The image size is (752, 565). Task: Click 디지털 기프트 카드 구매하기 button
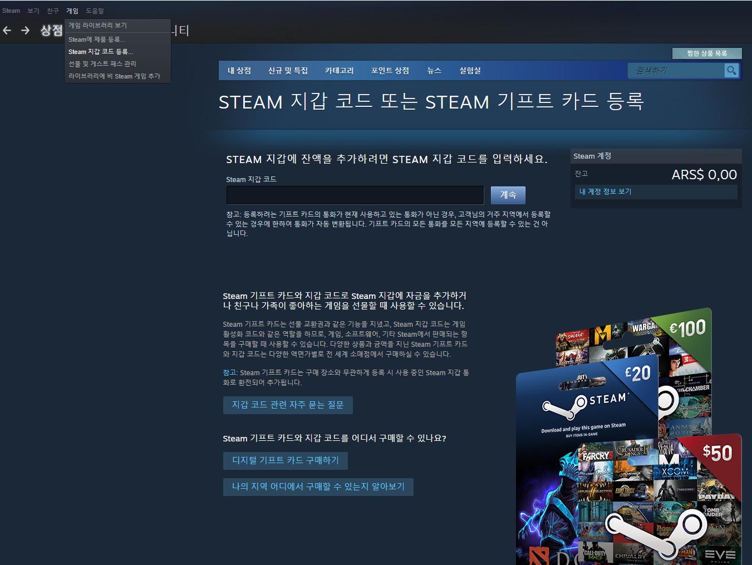point(286,461)
